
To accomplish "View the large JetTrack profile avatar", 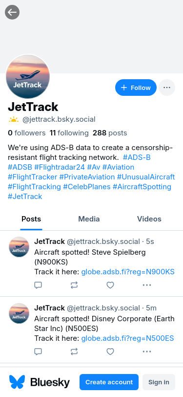I will click(28, 76).
